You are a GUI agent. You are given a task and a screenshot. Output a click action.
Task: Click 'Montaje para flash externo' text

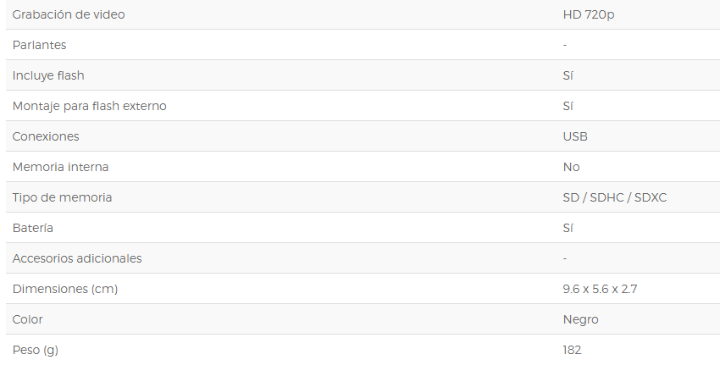(x=90, y=106)
